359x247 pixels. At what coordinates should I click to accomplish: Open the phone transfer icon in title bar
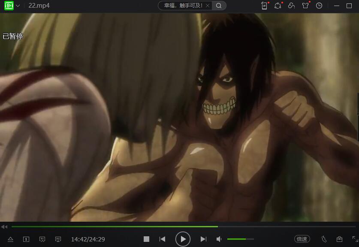pyautogui.click(x=264, y=6)
